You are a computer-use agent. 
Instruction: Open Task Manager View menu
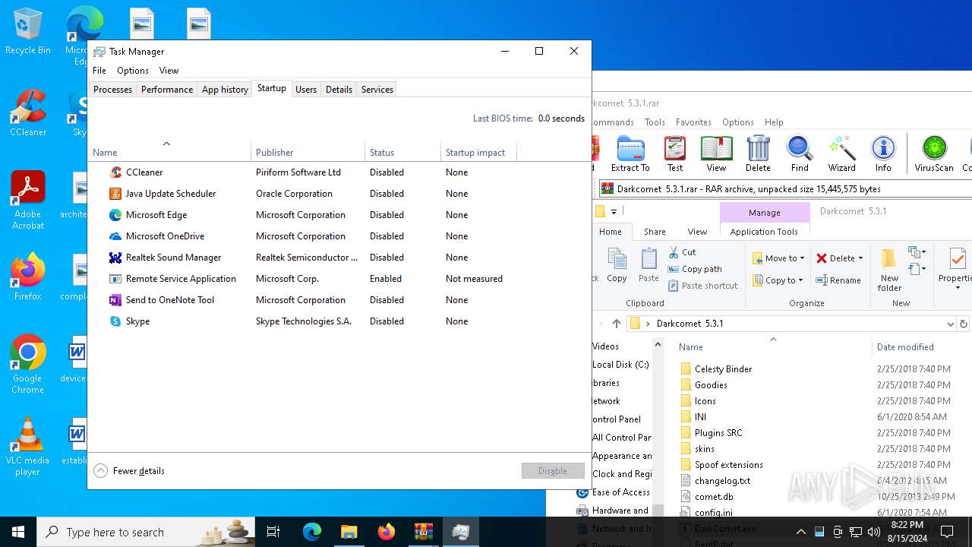[169, 71]
